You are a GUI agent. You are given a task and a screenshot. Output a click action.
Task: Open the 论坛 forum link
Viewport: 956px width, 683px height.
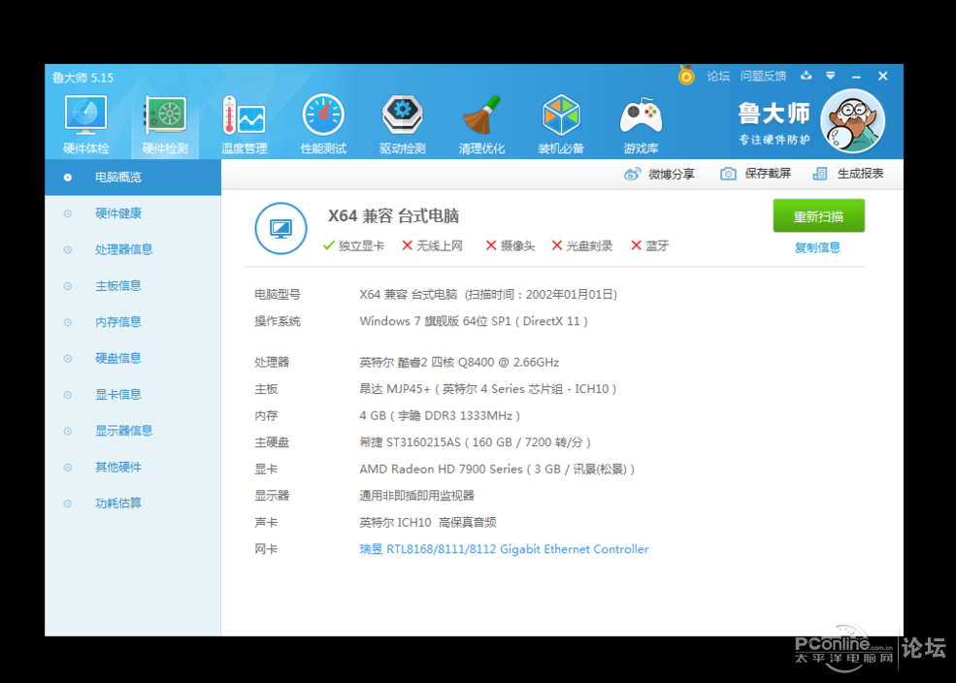pyautogui.click(x=718, y=77)
